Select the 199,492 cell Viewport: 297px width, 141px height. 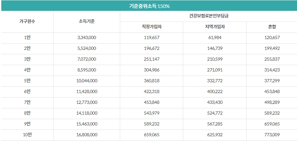click(272, 48)
